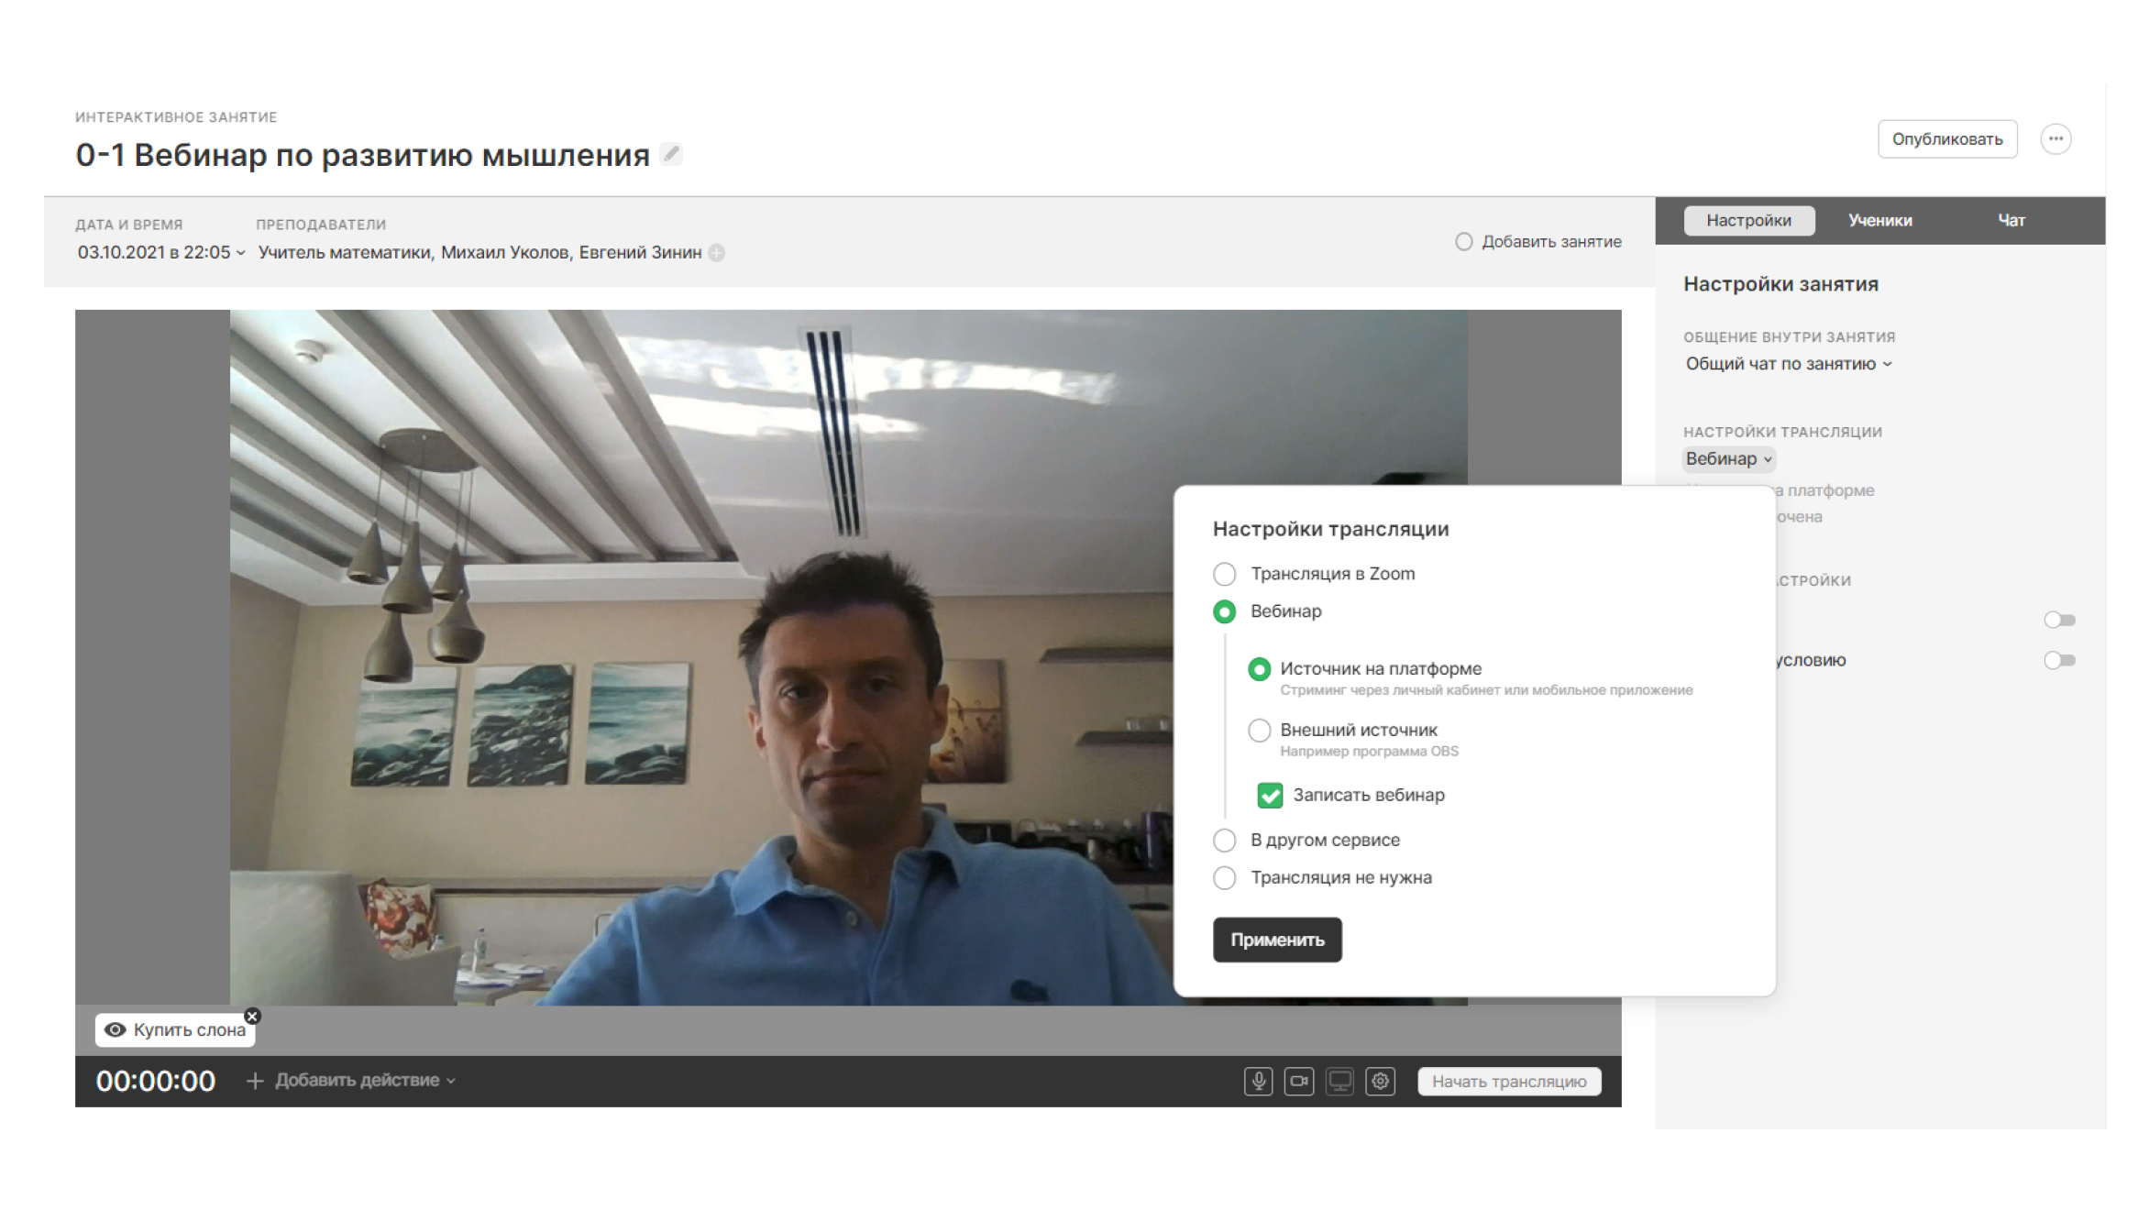
Task: Toggle the microphone icon
Action: (1258, 1082)
